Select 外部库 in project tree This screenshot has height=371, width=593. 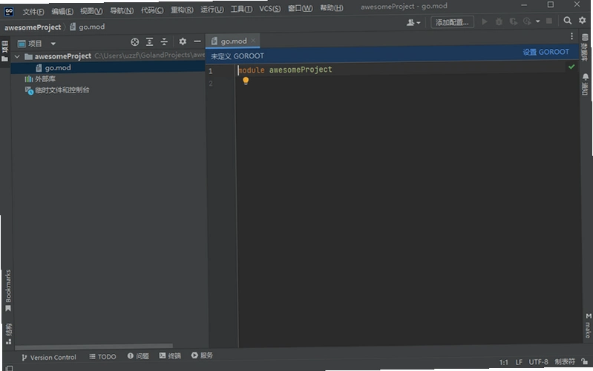pyautogui.click(x=40, y=79)
